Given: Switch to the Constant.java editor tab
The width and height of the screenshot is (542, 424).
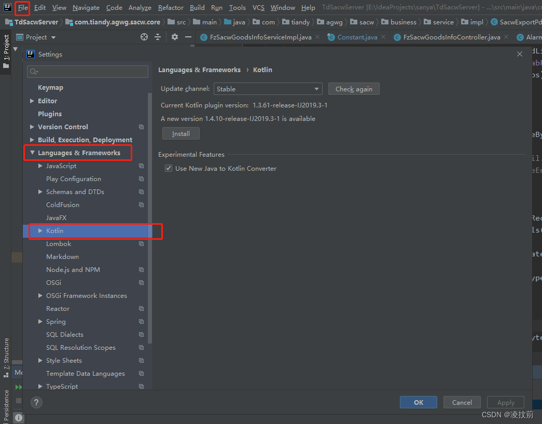Looking at the screenshot, I should click(357, 37).
